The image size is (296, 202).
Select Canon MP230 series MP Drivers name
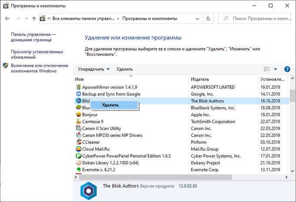pyautogui.click(x=112, y=135)
